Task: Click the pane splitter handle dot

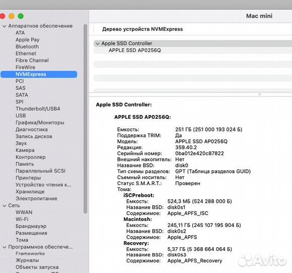Action: 259,95
